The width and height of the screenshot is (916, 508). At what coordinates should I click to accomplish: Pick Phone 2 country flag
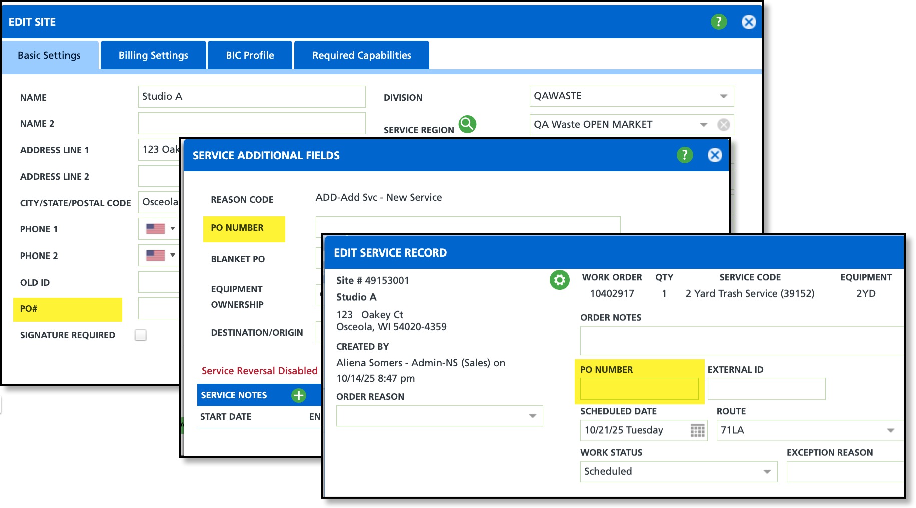tap(160, 256)
